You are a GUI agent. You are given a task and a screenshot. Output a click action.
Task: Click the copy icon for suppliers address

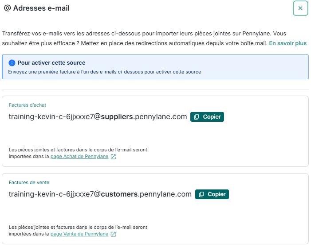(197, 117)
